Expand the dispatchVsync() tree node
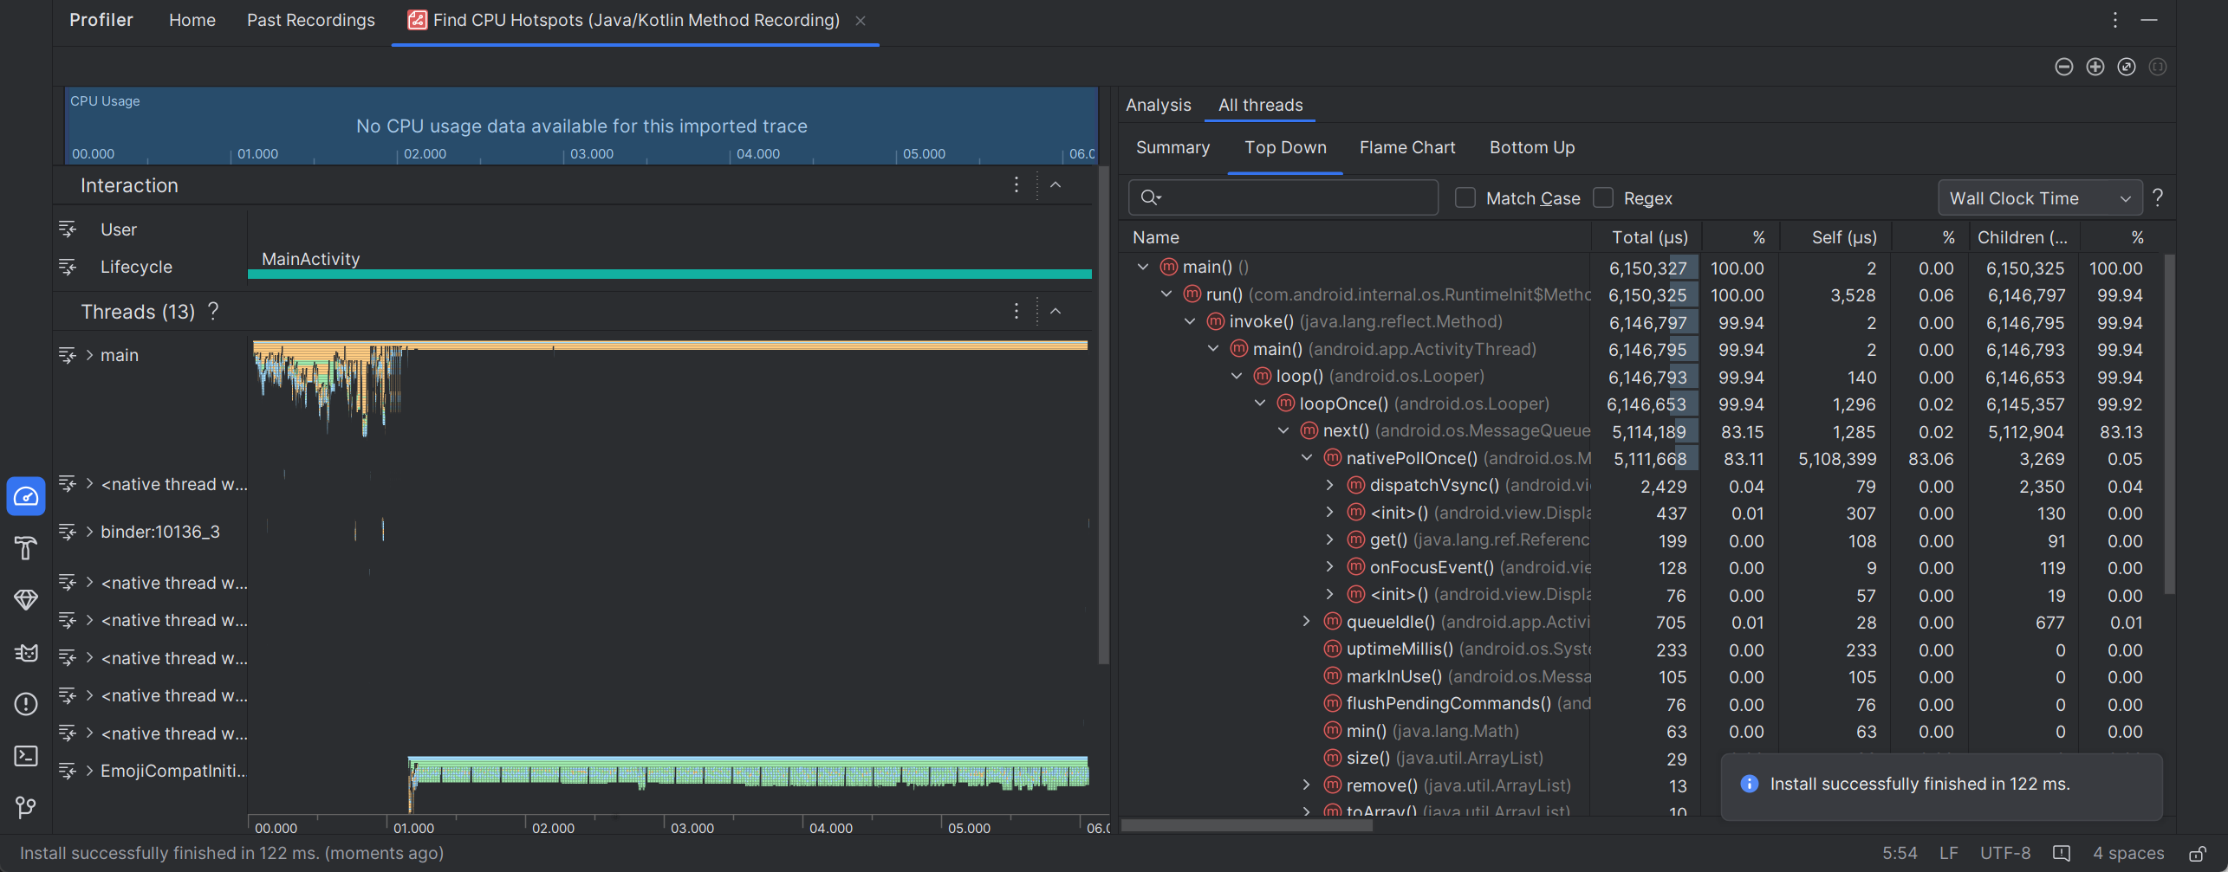The width and height of the screenshot is (2228, 872). tap(1330, 486)
